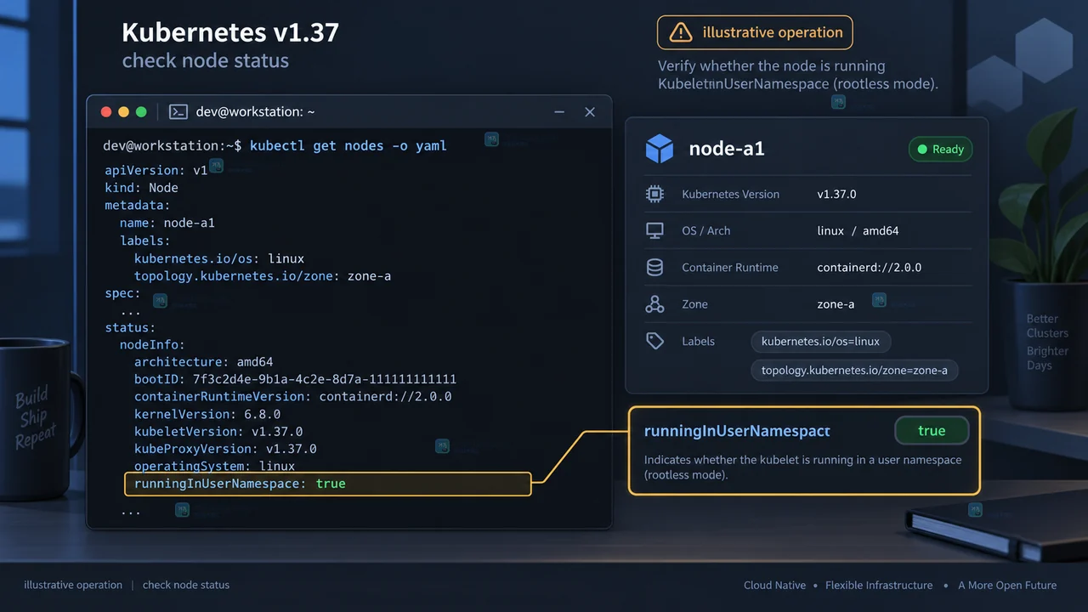Click the kubeProxyVersion: v1.37.0 line
The width and height of the screenshot is (1088, 612).
(225, 449)
